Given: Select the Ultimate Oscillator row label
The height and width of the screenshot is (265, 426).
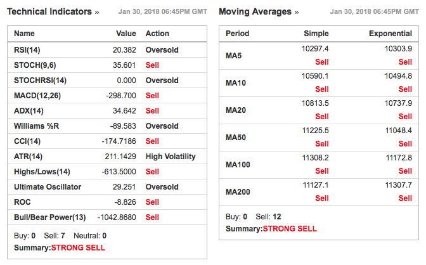Looking at the screenshot, I should coord(46,187).
